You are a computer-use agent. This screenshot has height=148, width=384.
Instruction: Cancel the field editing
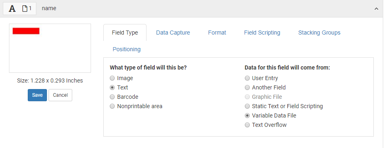(60, 95)
